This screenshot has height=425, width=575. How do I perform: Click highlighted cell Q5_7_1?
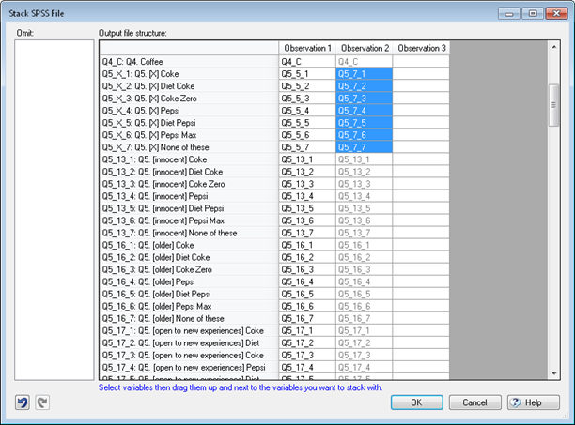tap(365, 74)
